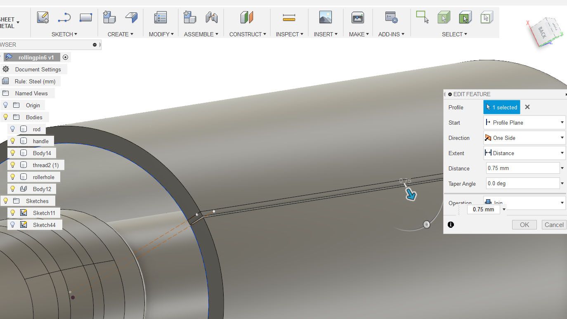Click the Named Views folder icon
567x319 pixels.
tap(6, 93)
